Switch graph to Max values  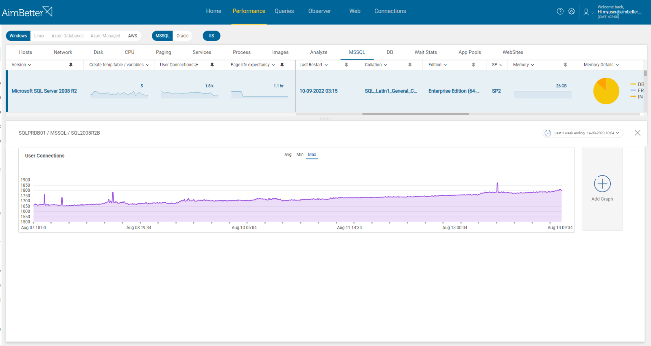coord(312,155)
